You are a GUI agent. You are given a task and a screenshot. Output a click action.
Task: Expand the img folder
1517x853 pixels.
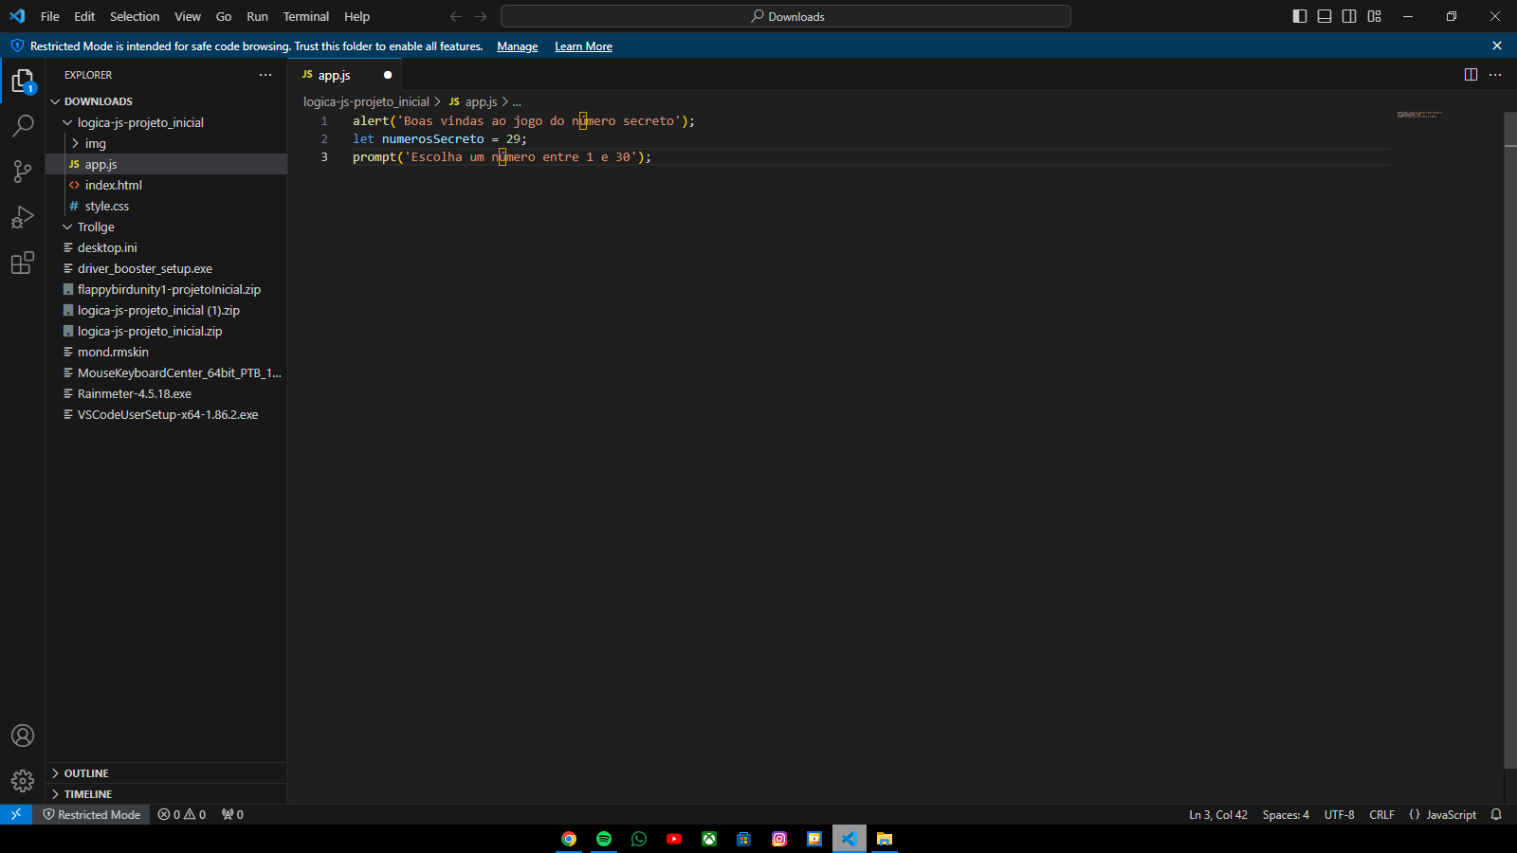[167, 143]
